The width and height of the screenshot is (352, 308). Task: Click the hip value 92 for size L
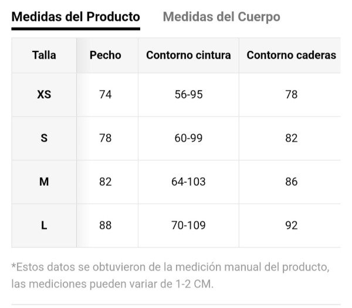291,225
